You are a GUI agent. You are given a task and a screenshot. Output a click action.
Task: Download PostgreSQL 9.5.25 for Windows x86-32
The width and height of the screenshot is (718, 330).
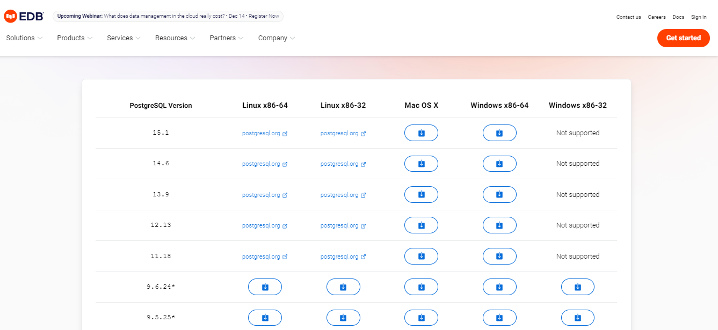tap(578, 318)
